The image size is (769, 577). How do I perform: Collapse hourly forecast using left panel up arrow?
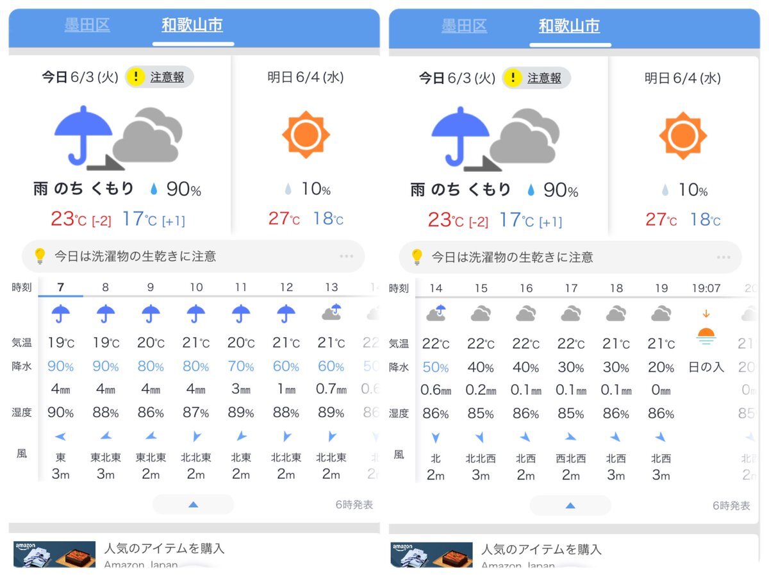point(193,505)
